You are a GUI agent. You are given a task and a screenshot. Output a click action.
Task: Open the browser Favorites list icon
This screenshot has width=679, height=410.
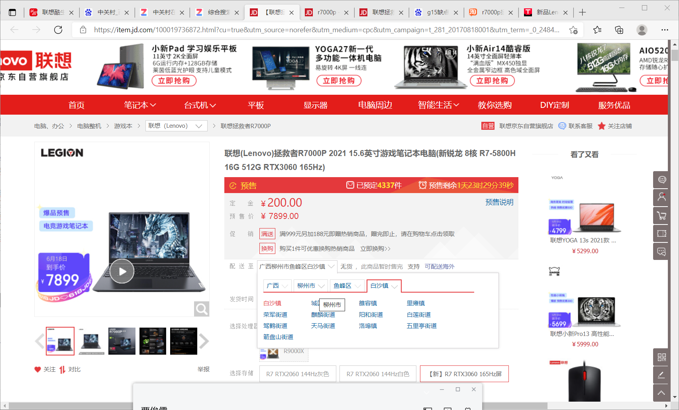(x=597, y=30)
